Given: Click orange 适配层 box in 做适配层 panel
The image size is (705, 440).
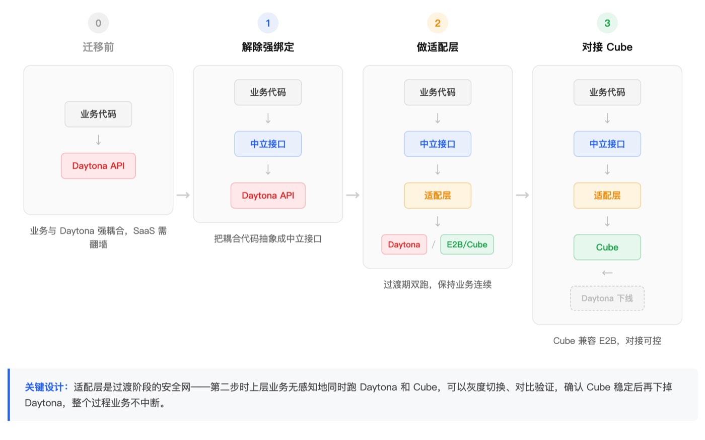Looking at the screenshot, I should [x=438, y=196].
